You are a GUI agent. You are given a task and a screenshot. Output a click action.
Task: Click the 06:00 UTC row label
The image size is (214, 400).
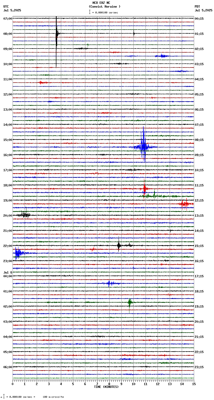(x=8, y=367)
